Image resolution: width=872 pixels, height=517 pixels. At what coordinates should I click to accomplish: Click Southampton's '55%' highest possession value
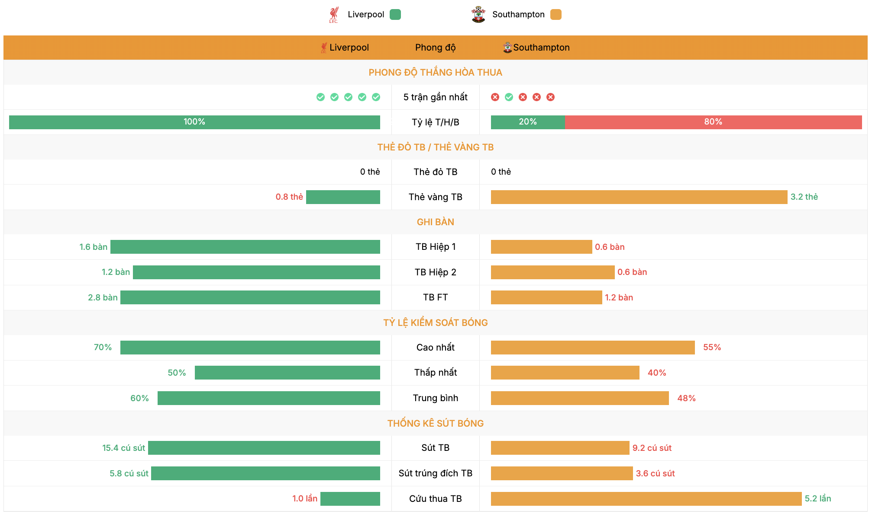(712, 348)
